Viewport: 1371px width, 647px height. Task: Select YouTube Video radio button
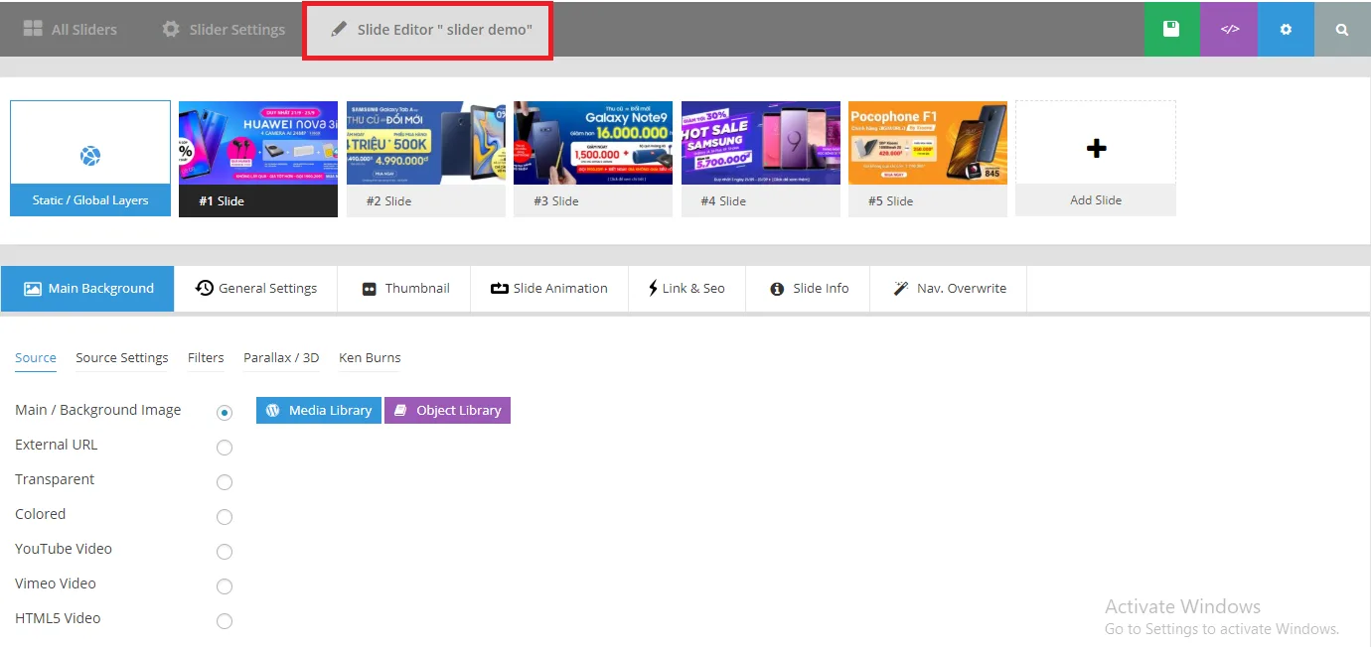tap(225, 552)
